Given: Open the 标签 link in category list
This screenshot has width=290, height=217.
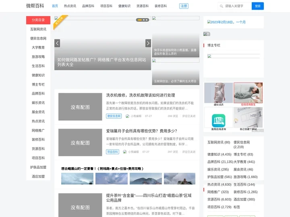Looking at the screenshot, I should [237, 207].
